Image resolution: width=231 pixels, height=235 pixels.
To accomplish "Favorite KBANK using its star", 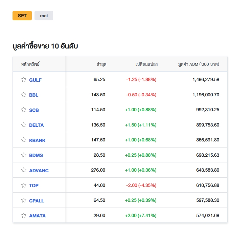I will click(24, 140).
